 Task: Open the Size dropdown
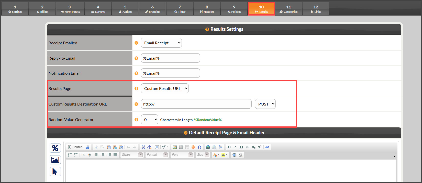203,155
